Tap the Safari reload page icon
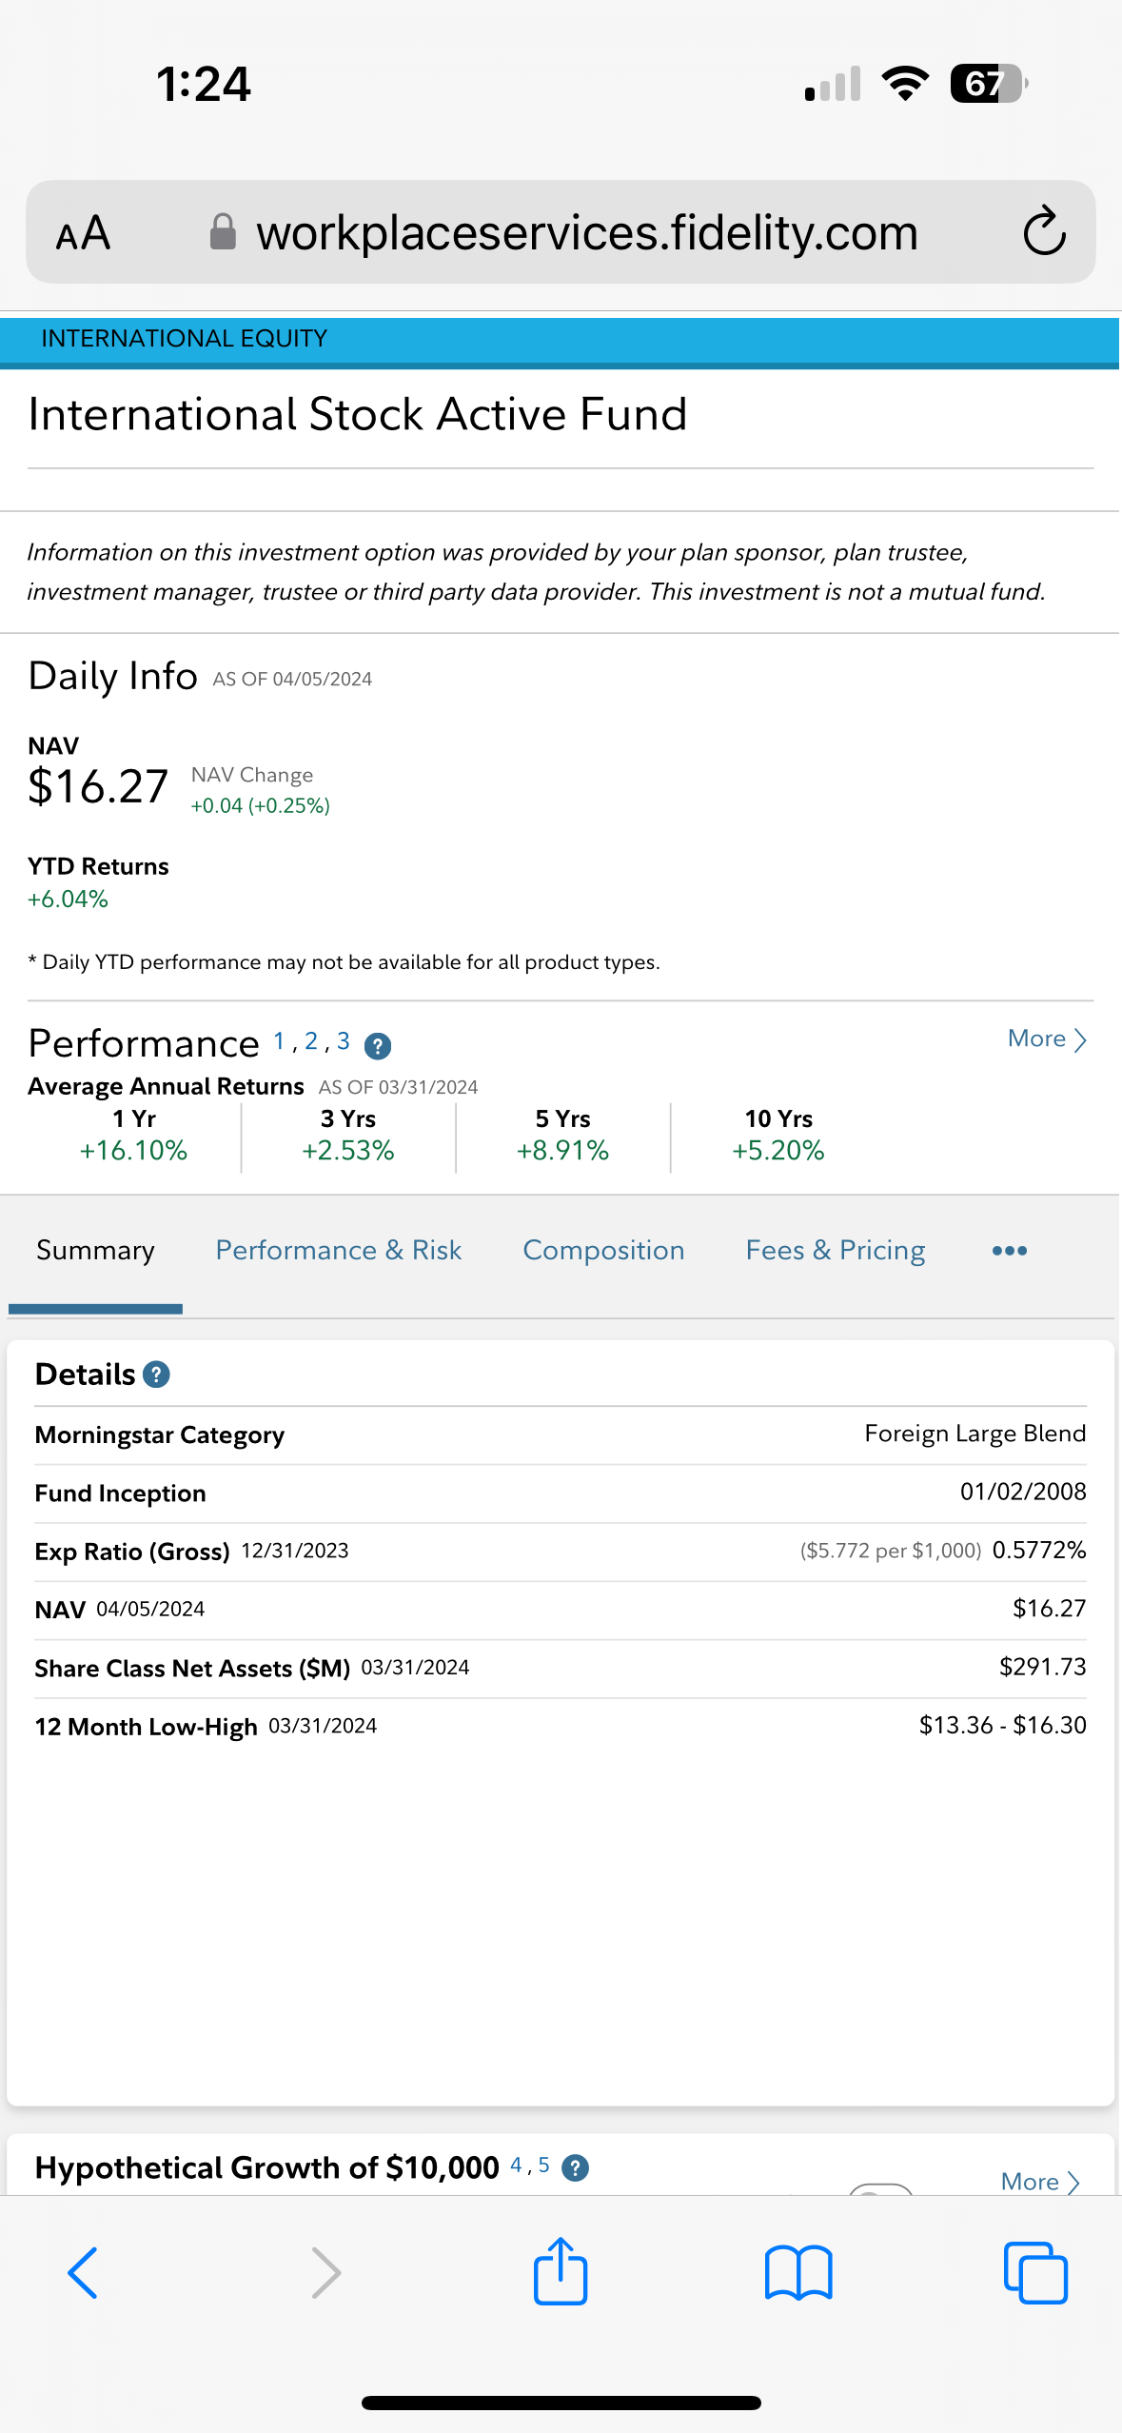The width and height of the screenshot is (1122, 2433). click(1044, 231)
